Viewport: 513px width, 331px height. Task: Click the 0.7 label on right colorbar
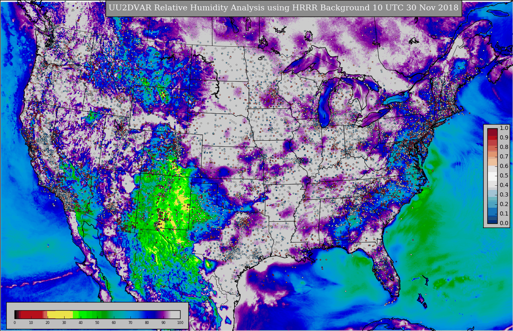pos(504,156)
